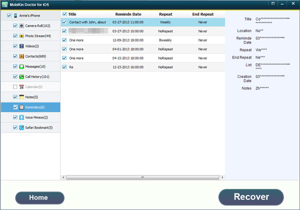300x210 pixels.
Task: Toggle the select-all checkbox beside Title header
Action: point(64,14)
